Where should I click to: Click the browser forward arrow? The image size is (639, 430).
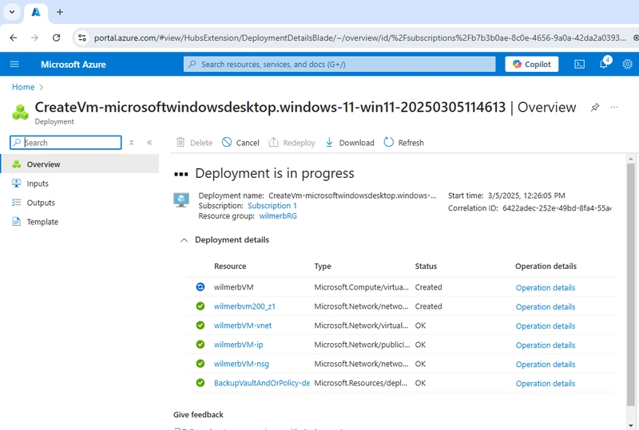[34, 37]
